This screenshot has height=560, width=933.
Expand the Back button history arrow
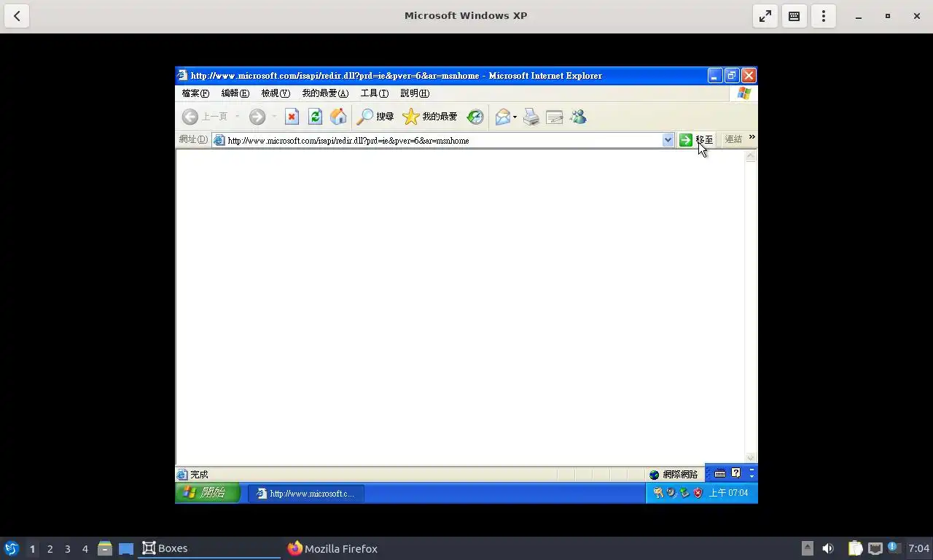[237, 117]
